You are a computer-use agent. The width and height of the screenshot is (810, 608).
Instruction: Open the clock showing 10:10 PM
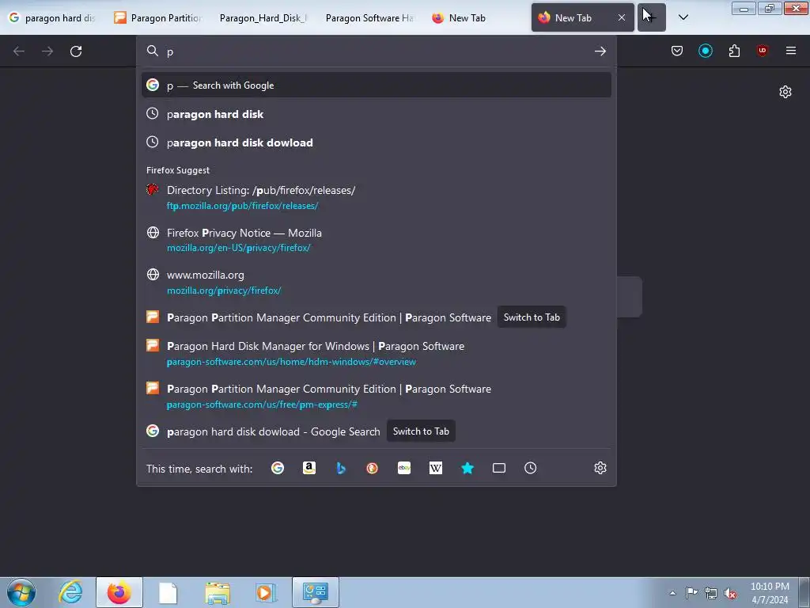pyautogui.click(x=770, y=593)
